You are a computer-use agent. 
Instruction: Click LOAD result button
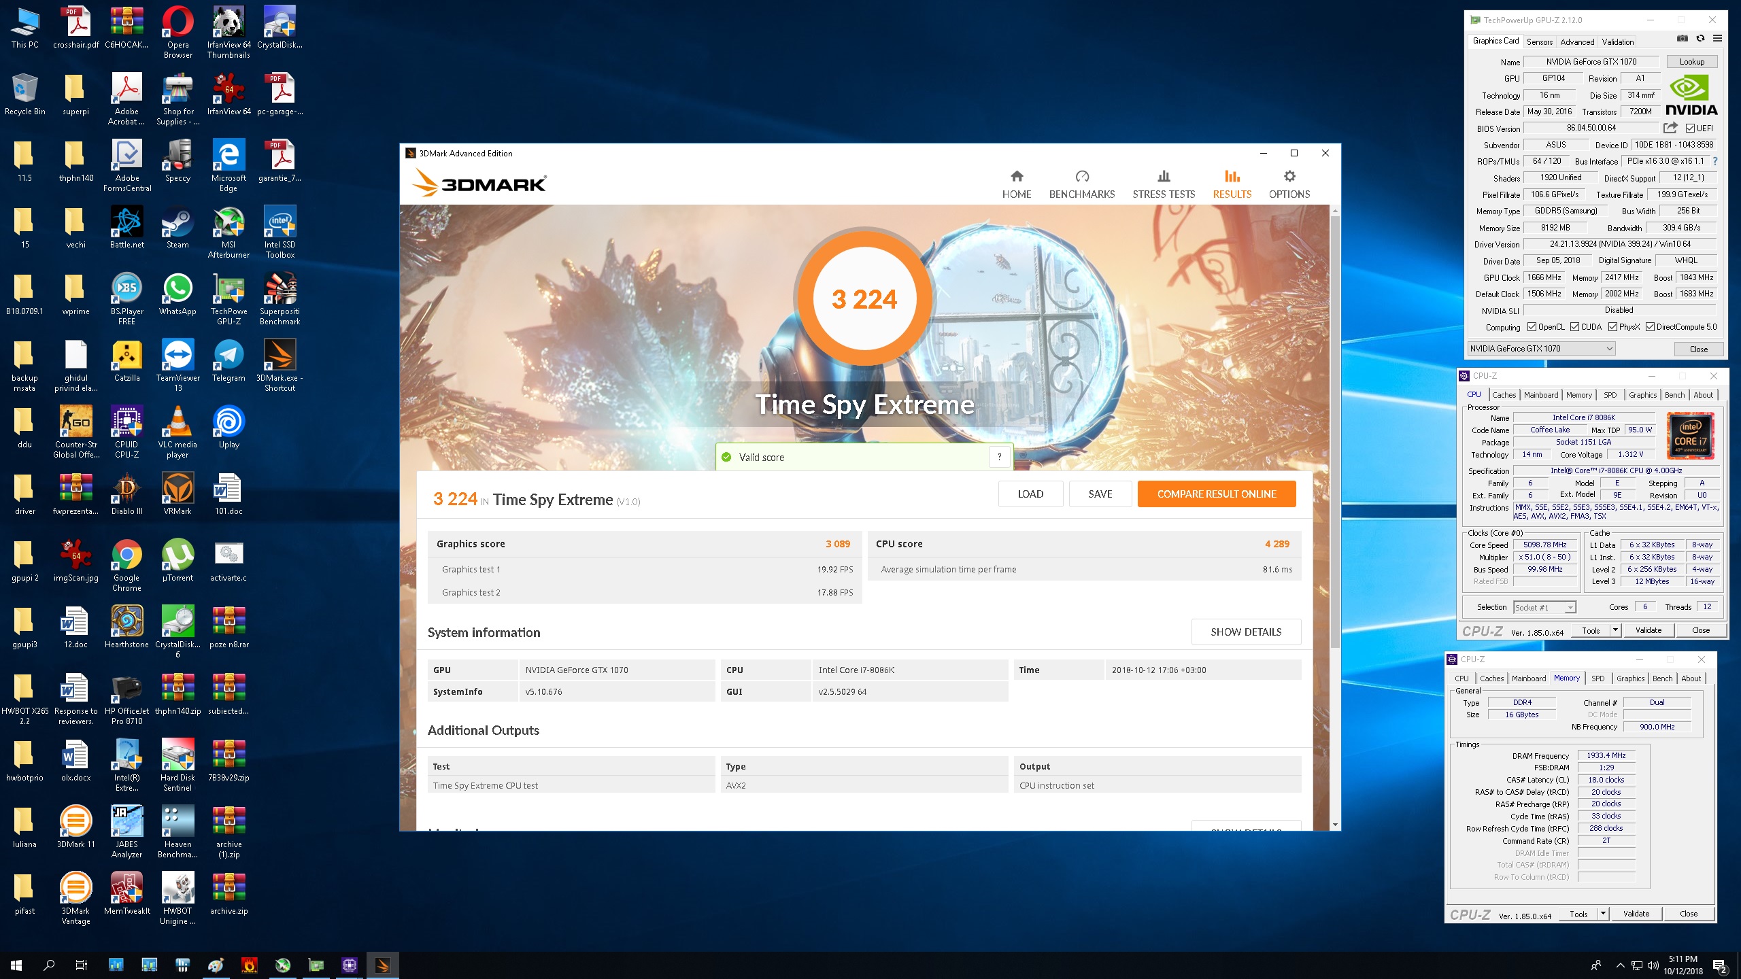click(1030, 494)
